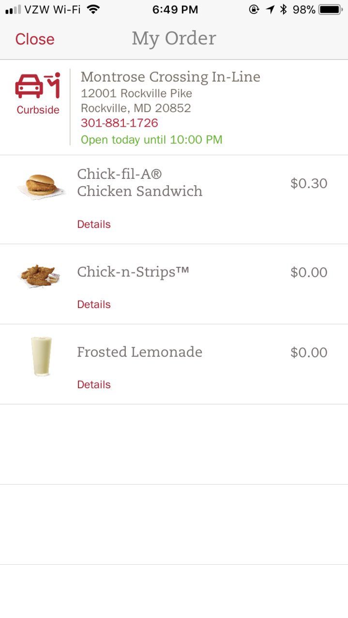The height and width of the screenshot is (618, 348).
Task: Tap the Montrose Crossing In-Line restaurant name
Action: click(170, 77)
